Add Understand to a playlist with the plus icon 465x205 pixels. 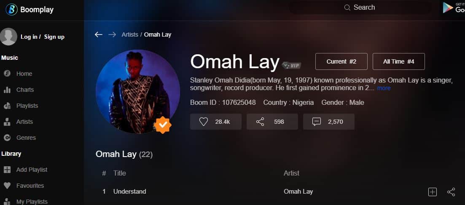[x=433, y=192]
